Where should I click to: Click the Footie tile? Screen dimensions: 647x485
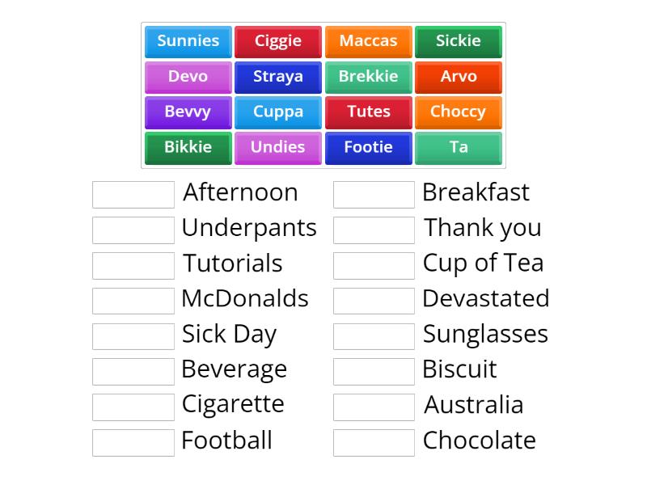pyautogui.click(x=369, y=148)
